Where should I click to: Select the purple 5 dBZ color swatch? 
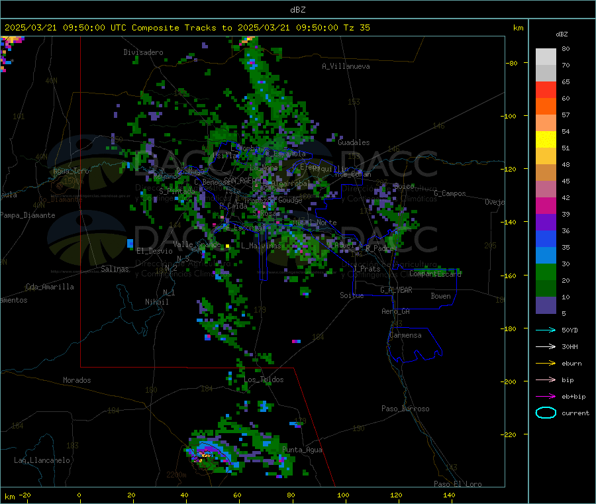[x=546, y=305]
